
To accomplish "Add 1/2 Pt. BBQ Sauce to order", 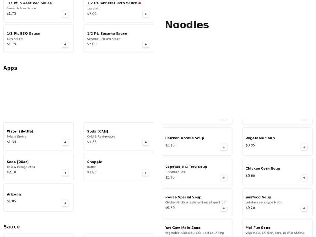I will [x=65, y=45].
